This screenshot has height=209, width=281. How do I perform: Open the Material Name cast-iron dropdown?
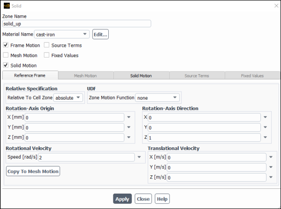tap(62, 34)
